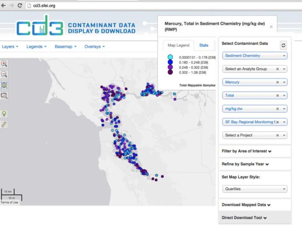This screenshot has width=302, height=227.
Task: Click the browser reload button
Action: [x=20, y=5]
